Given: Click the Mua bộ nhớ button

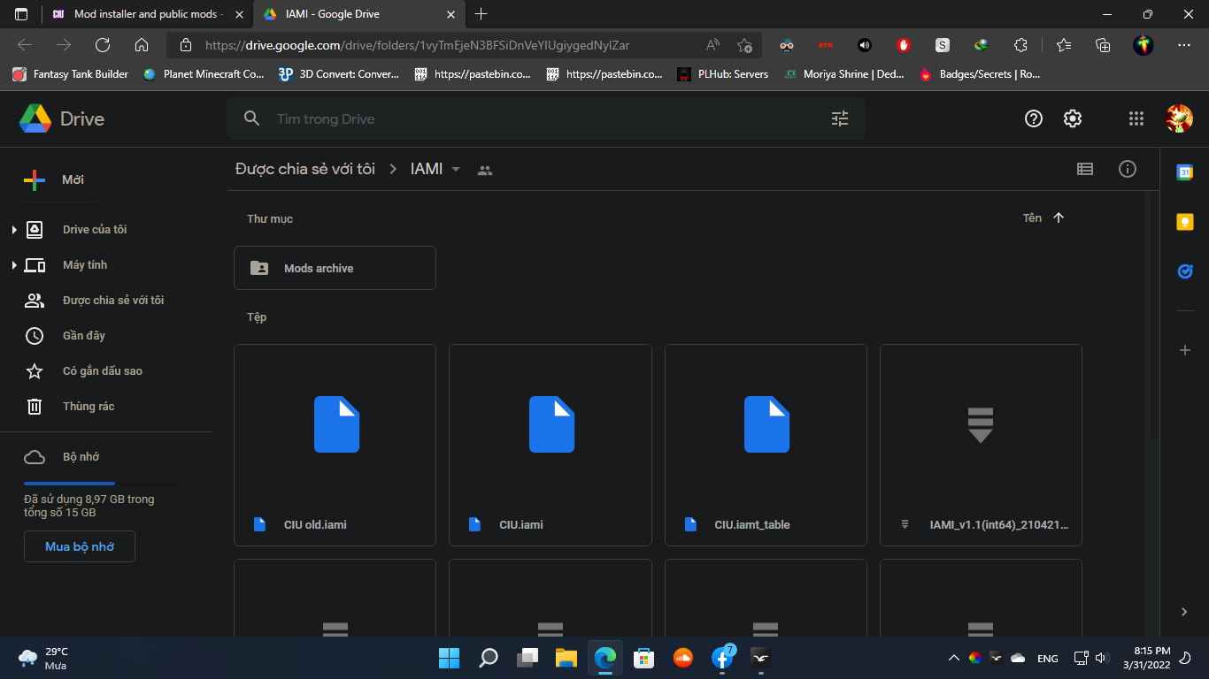Looking at the screenshot, I should [x=80, y=546].
